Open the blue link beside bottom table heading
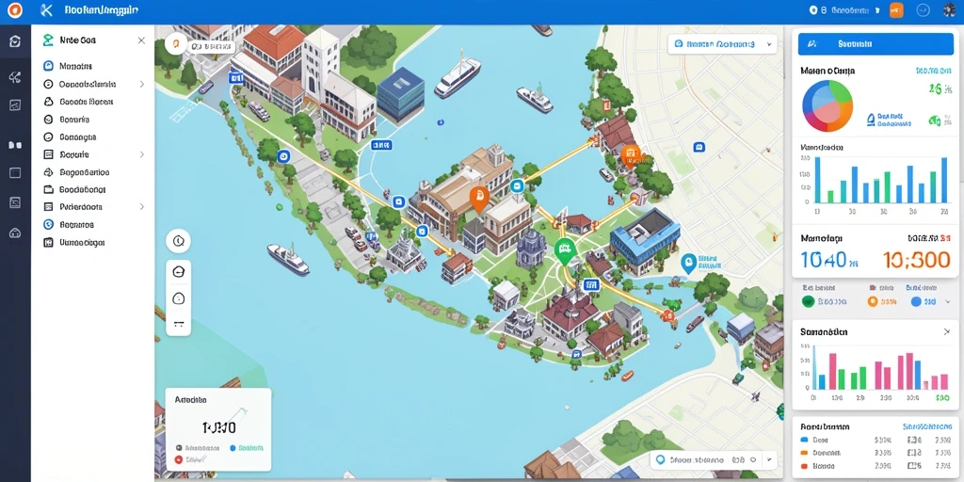Image resolution: width=964 pixels, height=482 pixels. [927, 426]
